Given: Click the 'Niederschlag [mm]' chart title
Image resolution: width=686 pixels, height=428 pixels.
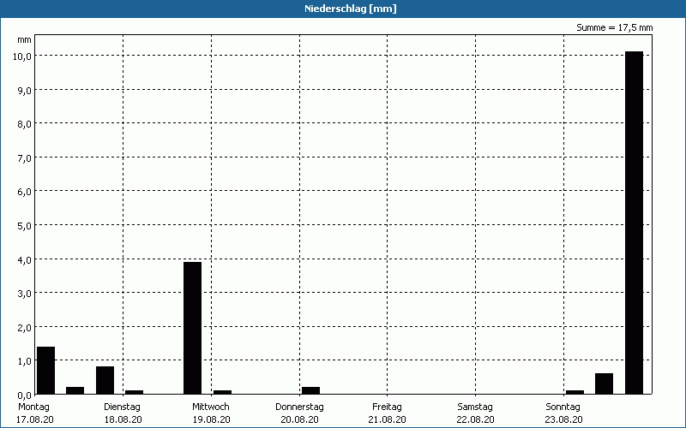Looking at the screenshot, I should 351,9.
